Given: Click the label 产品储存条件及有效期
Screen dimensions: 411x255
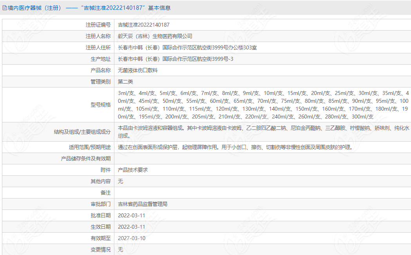Looking at the screenshot, I should [x=86, y=158].
